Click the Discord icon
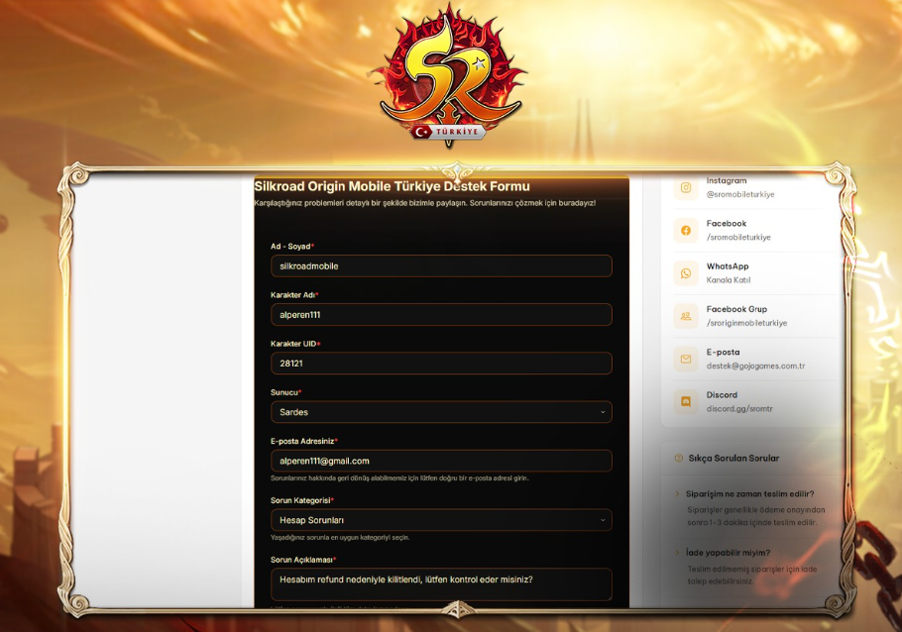The width and height of the screenshot is (902, 632). 686,401
